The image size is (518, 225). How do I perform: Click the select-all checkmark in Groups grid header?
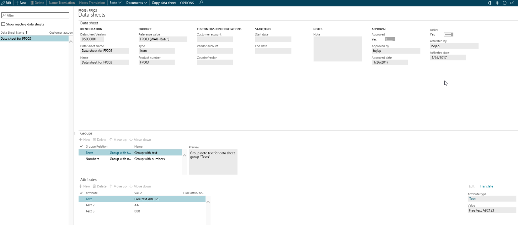point(81,146)
